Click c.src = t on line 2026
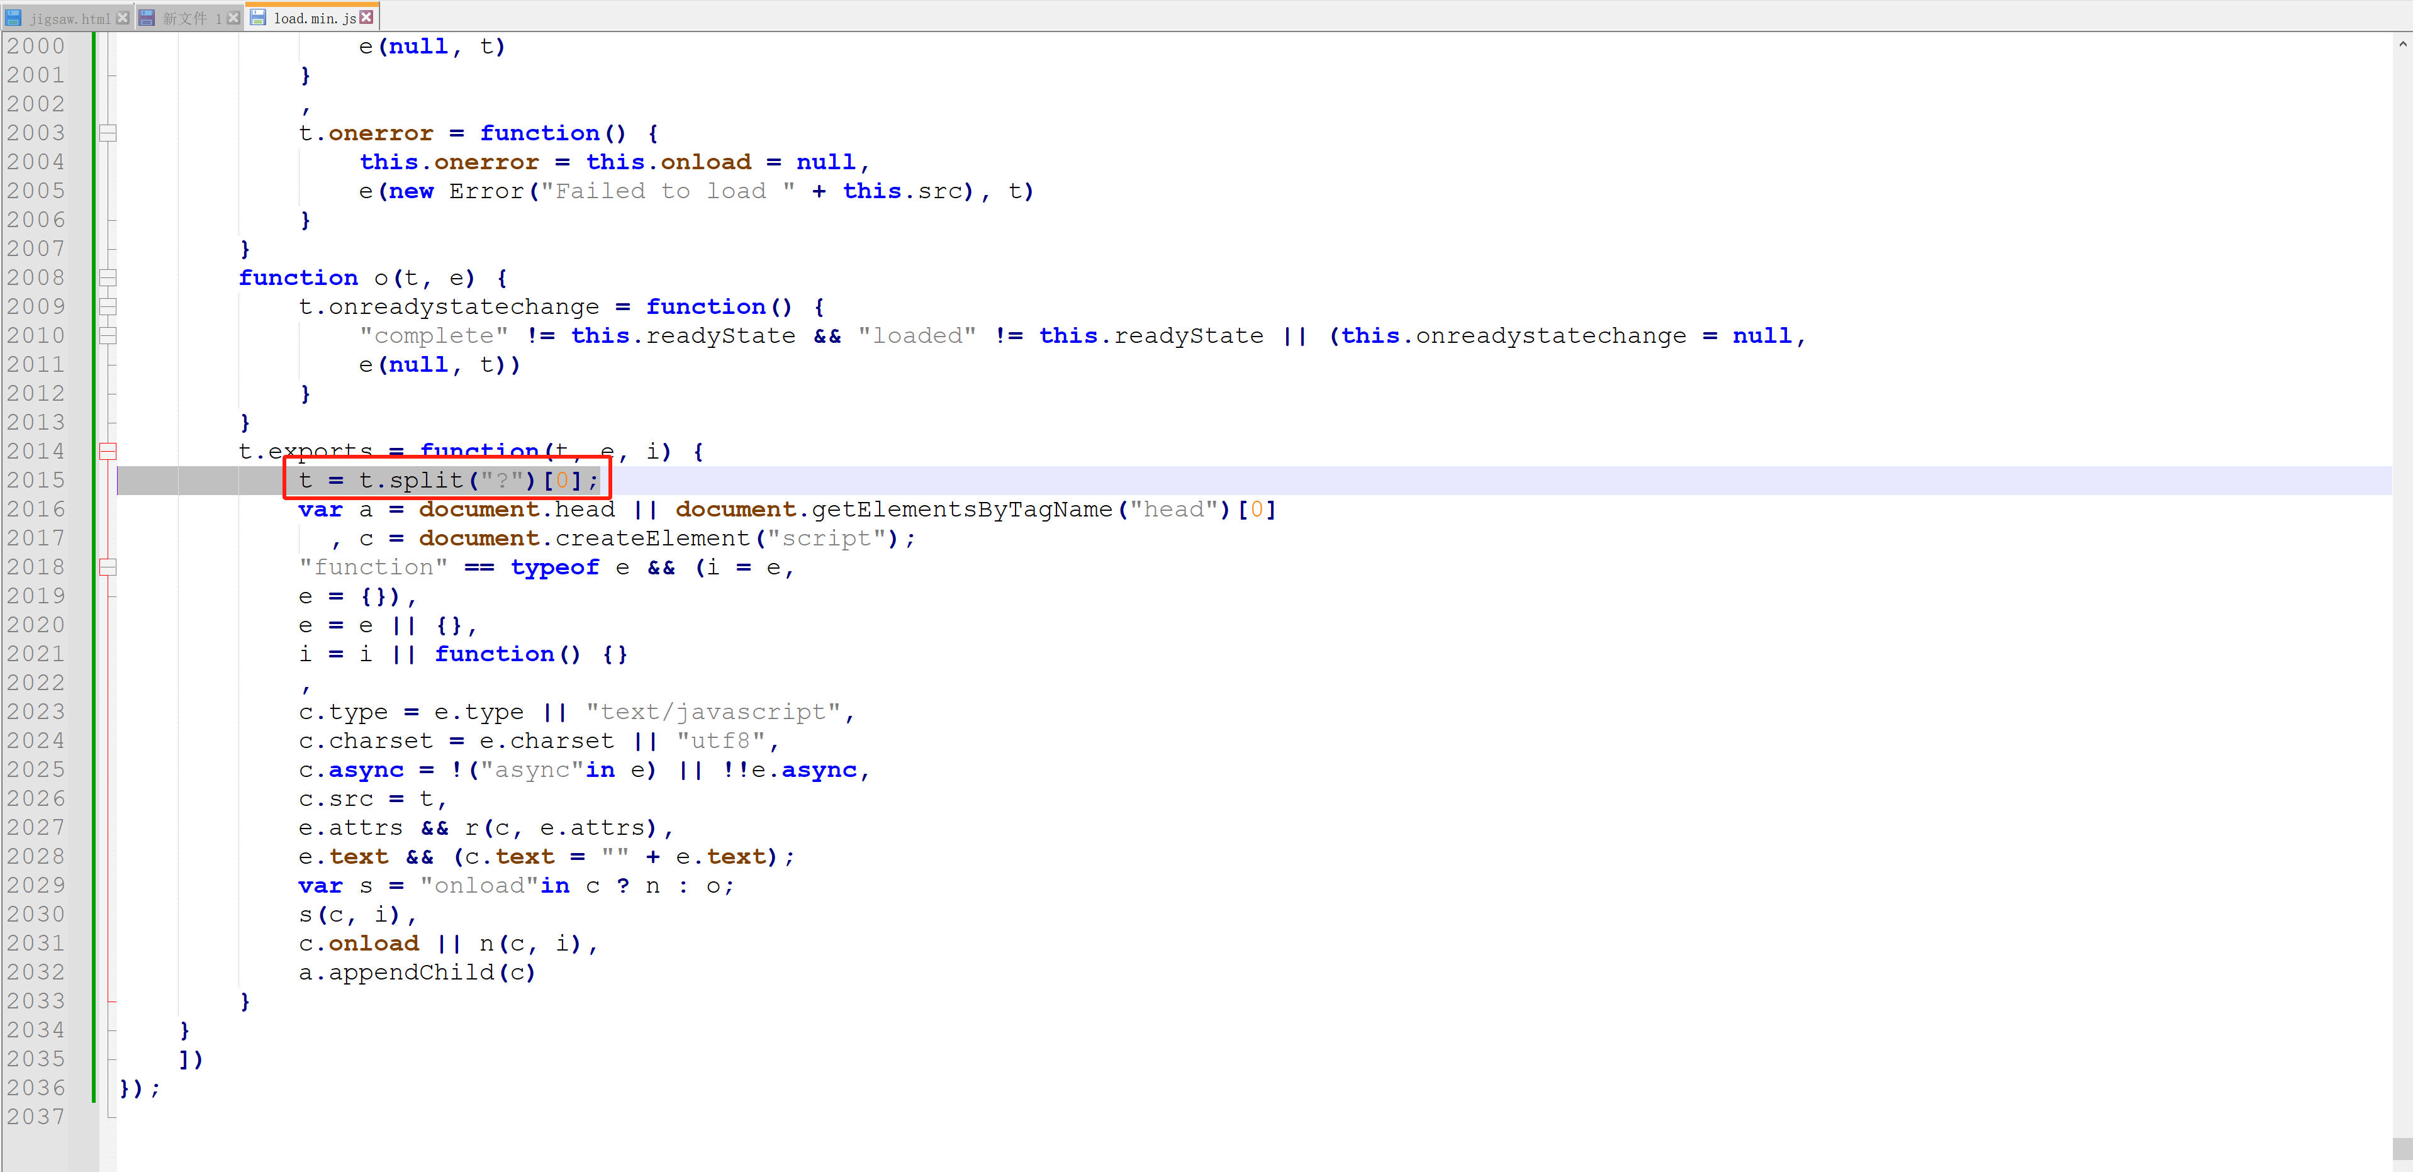The height and width of the screenshot is (1172, 2413). pyautogui.click(x=366, y=799)
